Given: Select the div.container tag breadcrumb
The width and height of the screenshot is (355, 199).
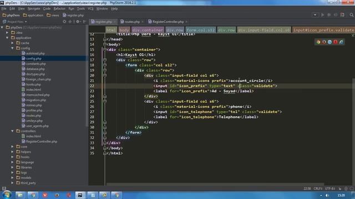Looking at the screenshot, I should pos(148,30).
